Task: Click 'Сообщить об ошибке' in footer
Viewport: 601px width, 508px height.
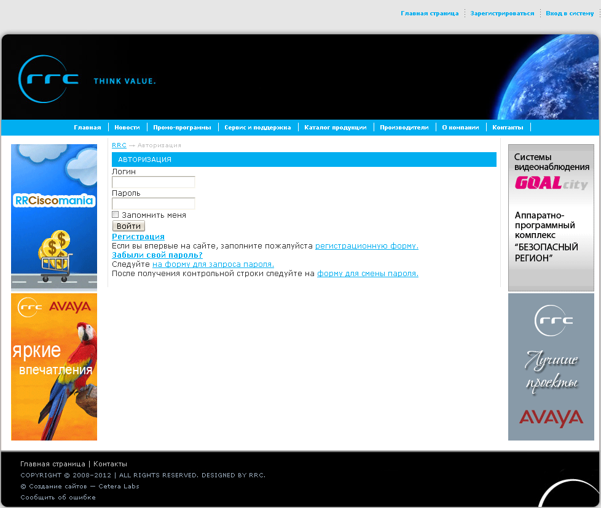Action: (58, 498)
